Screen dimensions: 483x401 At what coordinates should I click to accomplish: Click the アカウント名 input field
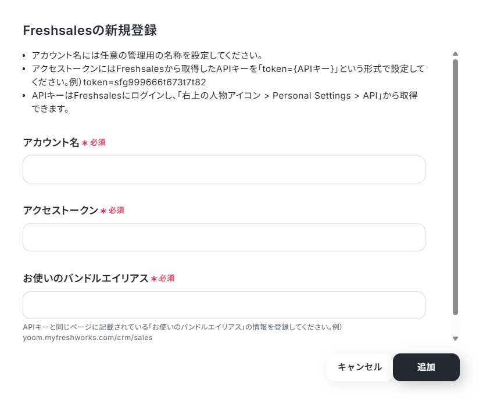click(224, 169)
